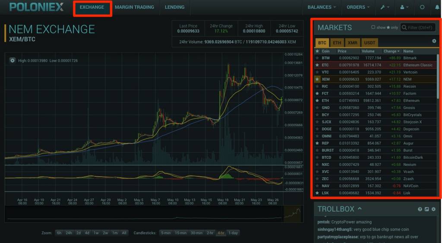
Task: Switch to the BTC markets tab
Action: [x=322, y=43]
